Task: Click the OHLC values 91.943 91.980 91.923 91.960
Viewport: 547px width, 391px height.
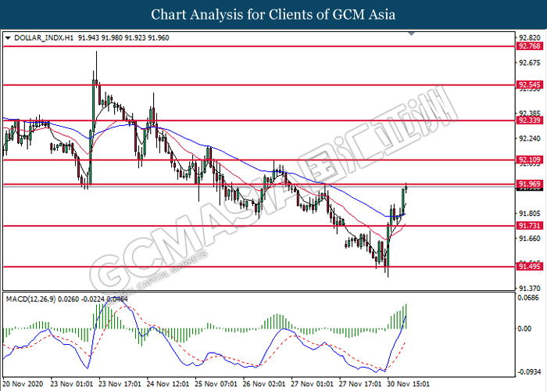Action: point(123,38)
